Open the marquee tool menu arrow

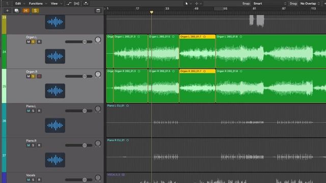click(201, 4)
